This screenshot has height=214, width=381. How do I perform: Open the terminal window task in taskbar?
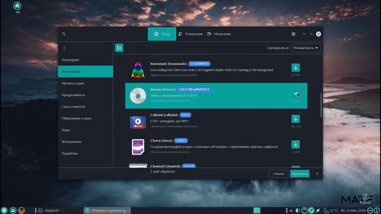coord(49,210)
